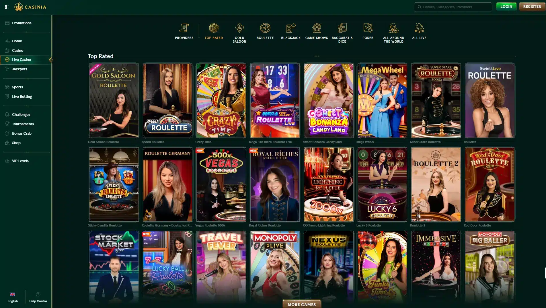Select the Top Rated category icon

click(214, 28)
